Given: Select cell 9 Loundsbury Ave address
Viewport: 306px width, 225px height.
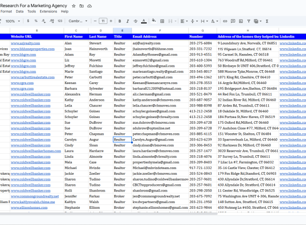Looking at the screenshot, I should pos(248,43).
